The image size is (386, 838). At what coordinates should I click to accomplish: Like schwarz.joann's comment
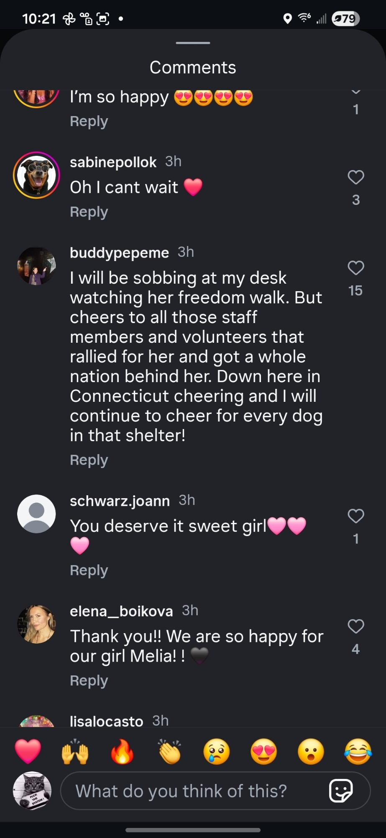[355, 516]
